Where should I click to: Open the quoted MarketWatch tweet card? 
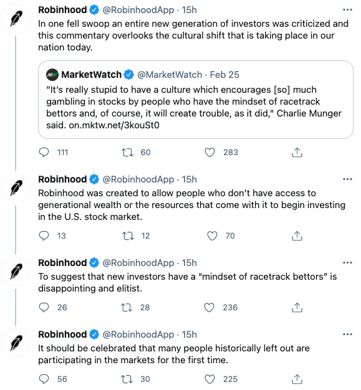pos(196,100)
